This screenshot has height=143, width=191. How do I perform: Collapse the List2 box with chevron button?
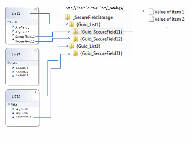pos(36,51)
